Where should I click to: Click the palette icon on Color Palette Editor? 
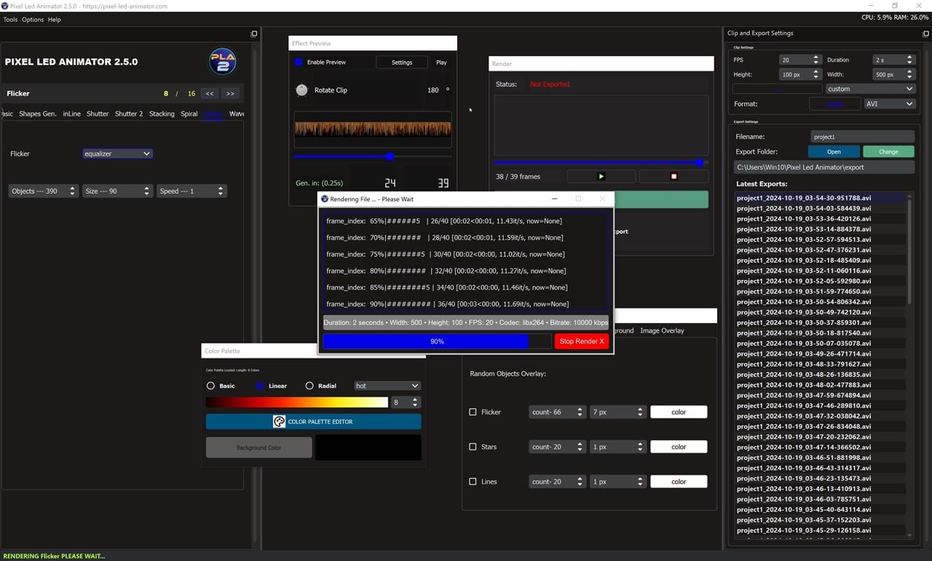point(279,421)
